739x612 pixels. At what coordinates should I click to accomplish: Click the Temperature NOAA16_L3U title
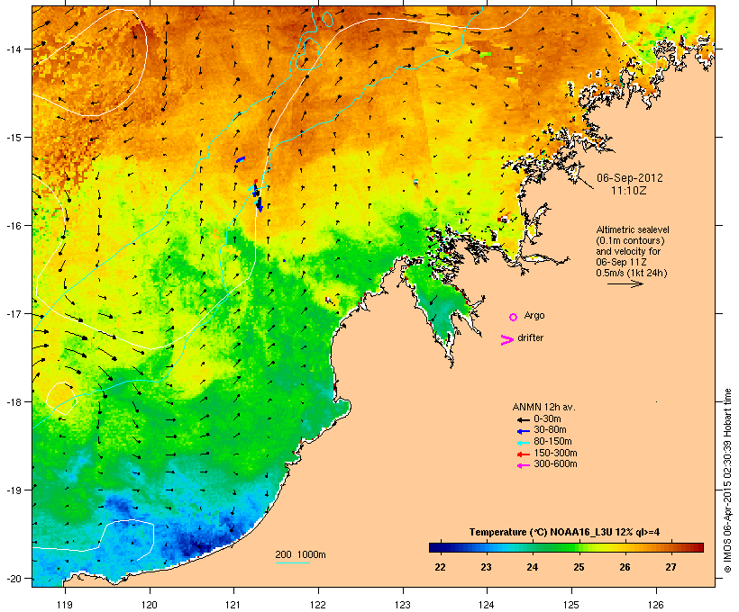pyautogui.click(x=564, y=533)
